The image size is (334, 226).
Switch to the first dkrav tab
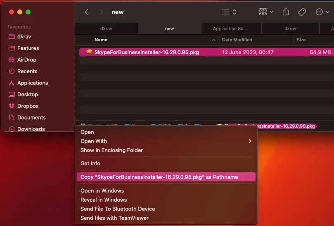coord(106,29)
